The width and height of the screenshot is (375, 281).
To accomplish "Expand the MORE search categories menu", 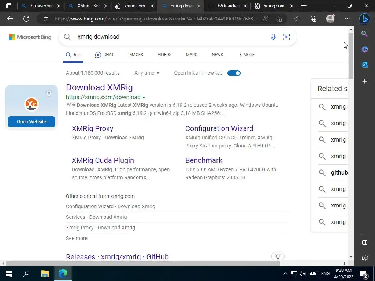I will point(247,55).
